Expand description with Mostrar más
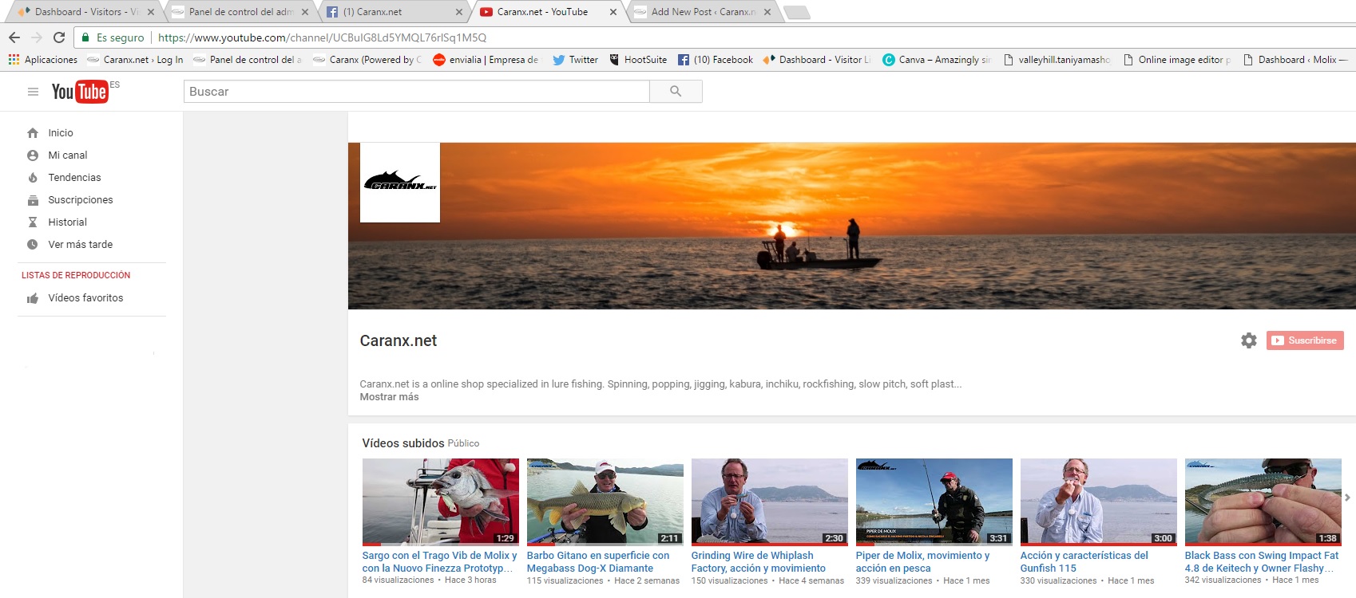Screen dimensions: 1356x598 coord(389,397)
